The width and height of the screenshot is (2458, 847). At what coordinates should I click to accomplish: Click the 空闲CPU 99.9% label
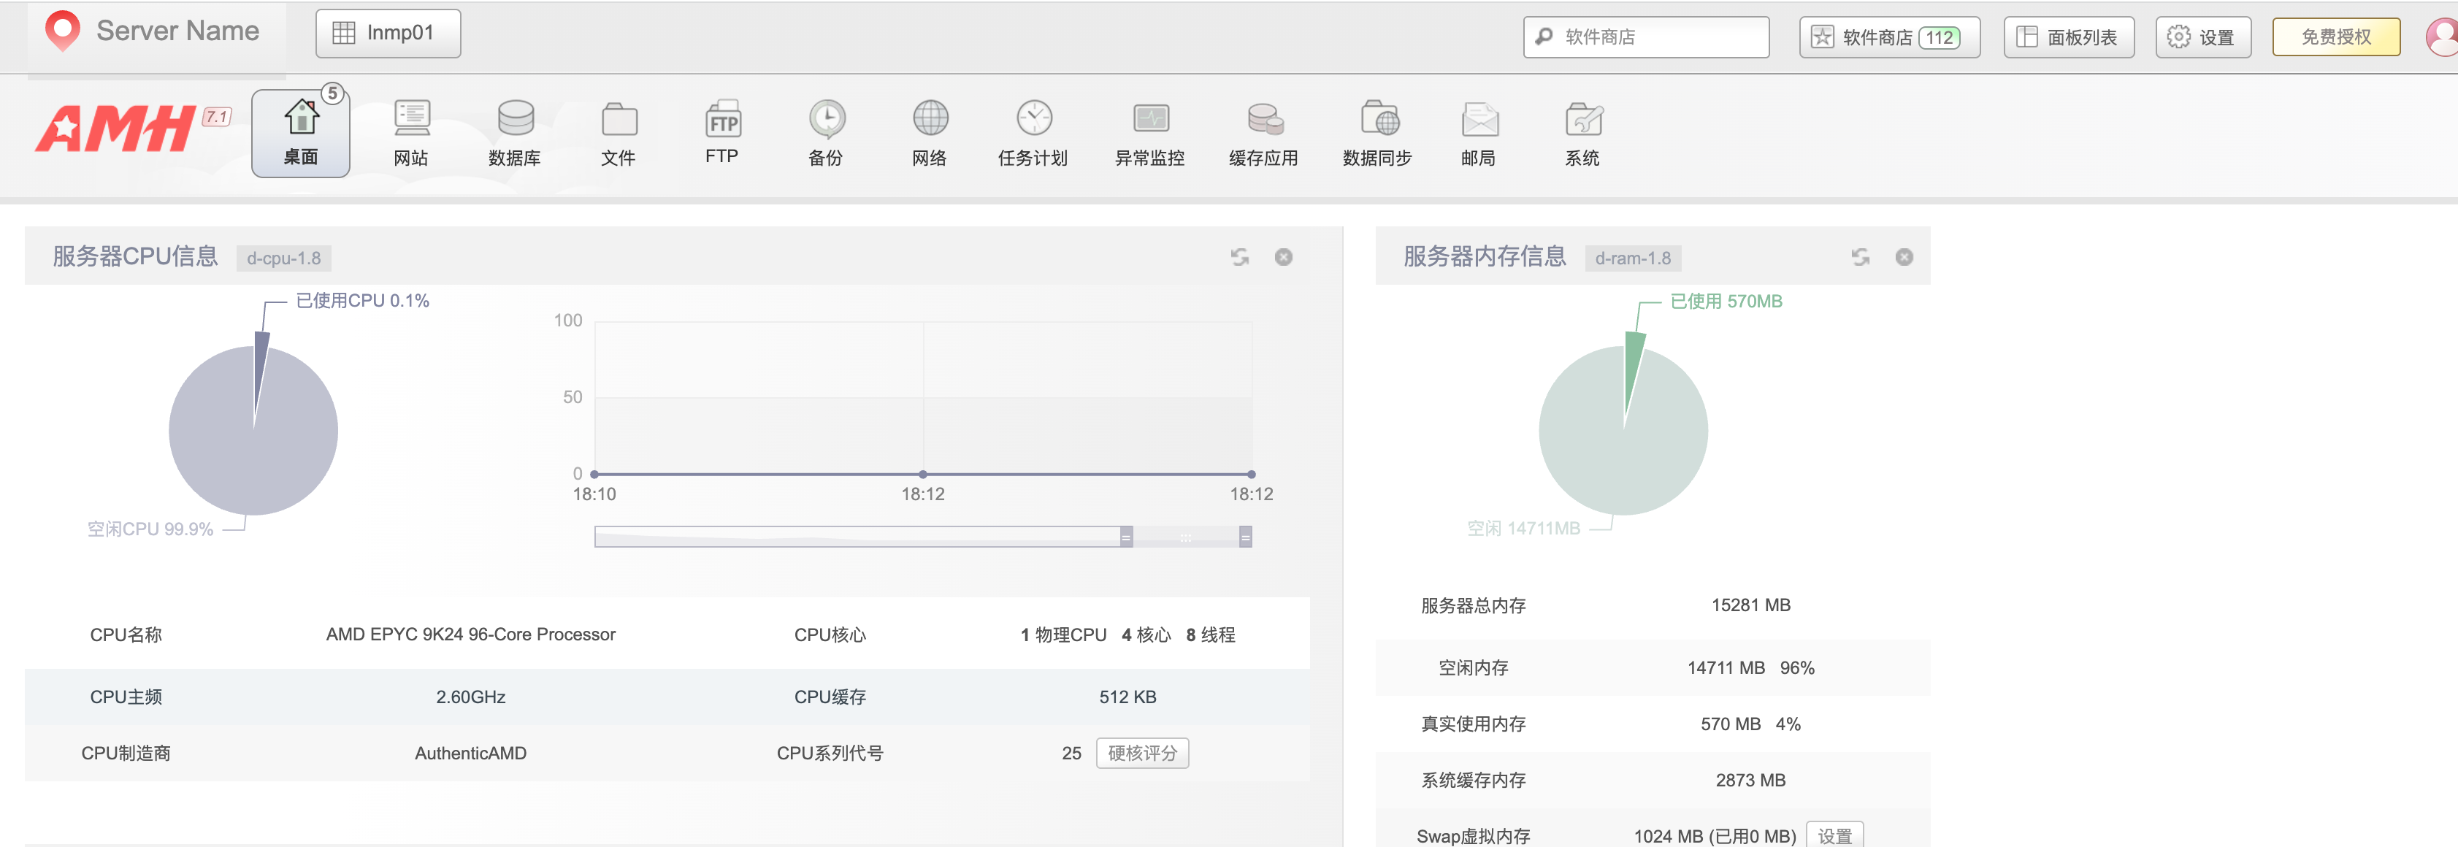point(150,529)
